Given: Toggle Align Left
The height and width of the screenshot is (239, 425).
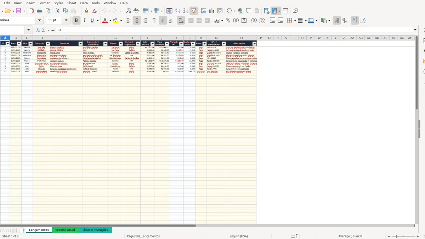Looking at the screenshot, I should tap(129, 21).
